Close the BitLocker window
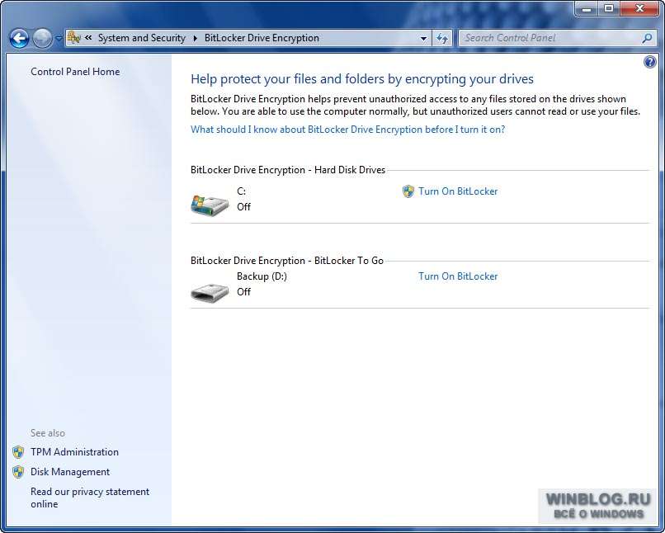Viewport: 665px width, 533px height. click(x=640, y=8)
